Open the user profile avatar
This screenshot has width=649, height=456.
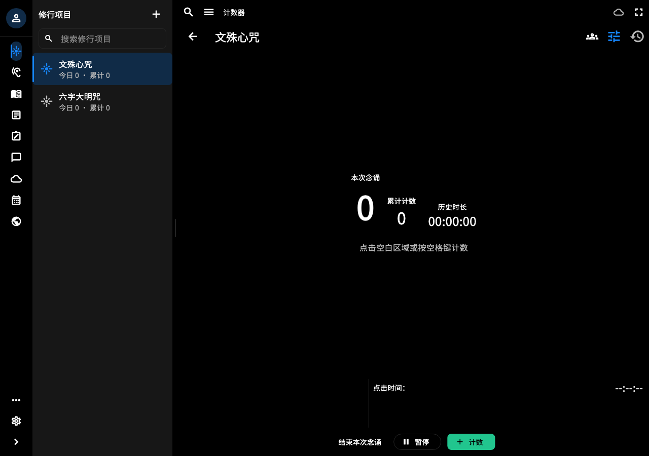coord(16,18)
